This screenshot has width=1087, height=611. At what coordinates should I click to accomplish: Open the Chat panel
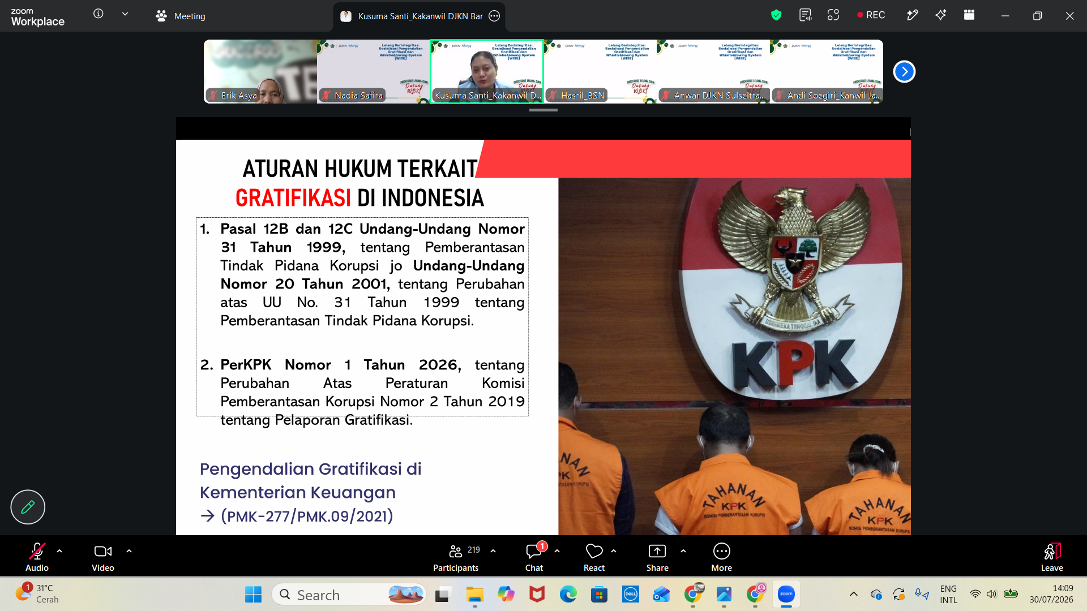coord(534,557)
